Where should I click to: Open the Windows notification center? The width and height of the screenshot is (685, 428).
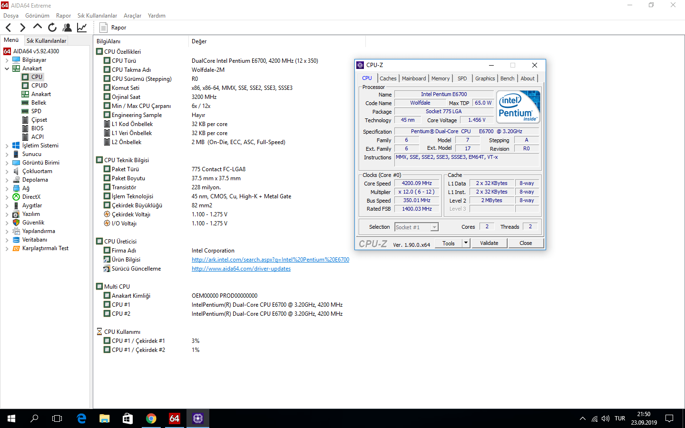(x=669, y=418)
